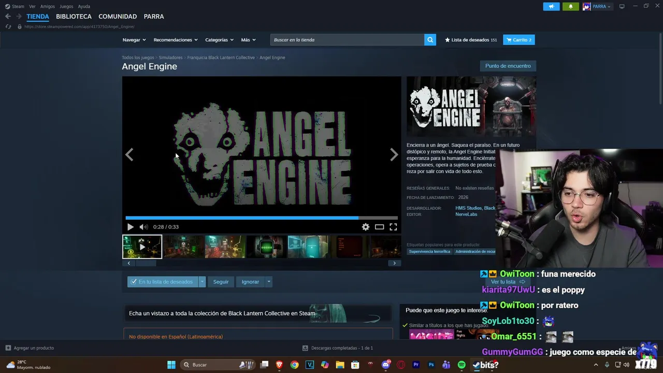Switch to the BIBLIOTECA tab
Viewport: 663px width, 373px height.
coord(74,17)
